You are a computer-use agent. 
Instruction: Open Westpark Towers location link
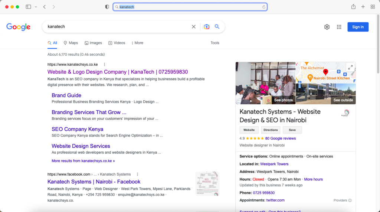274,164
